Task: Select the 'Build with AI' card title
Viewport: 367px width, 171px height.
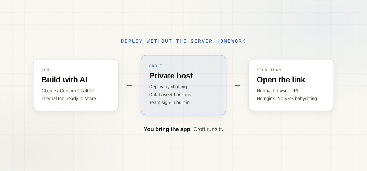Action: 64,80
